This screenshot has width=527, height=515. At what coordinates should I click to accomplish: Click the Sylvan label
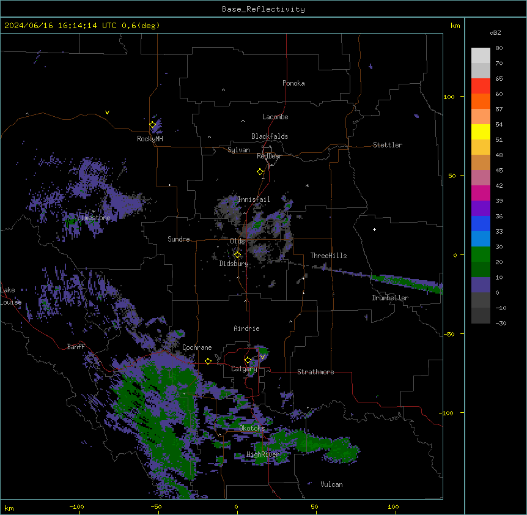(x=238, y=150)
